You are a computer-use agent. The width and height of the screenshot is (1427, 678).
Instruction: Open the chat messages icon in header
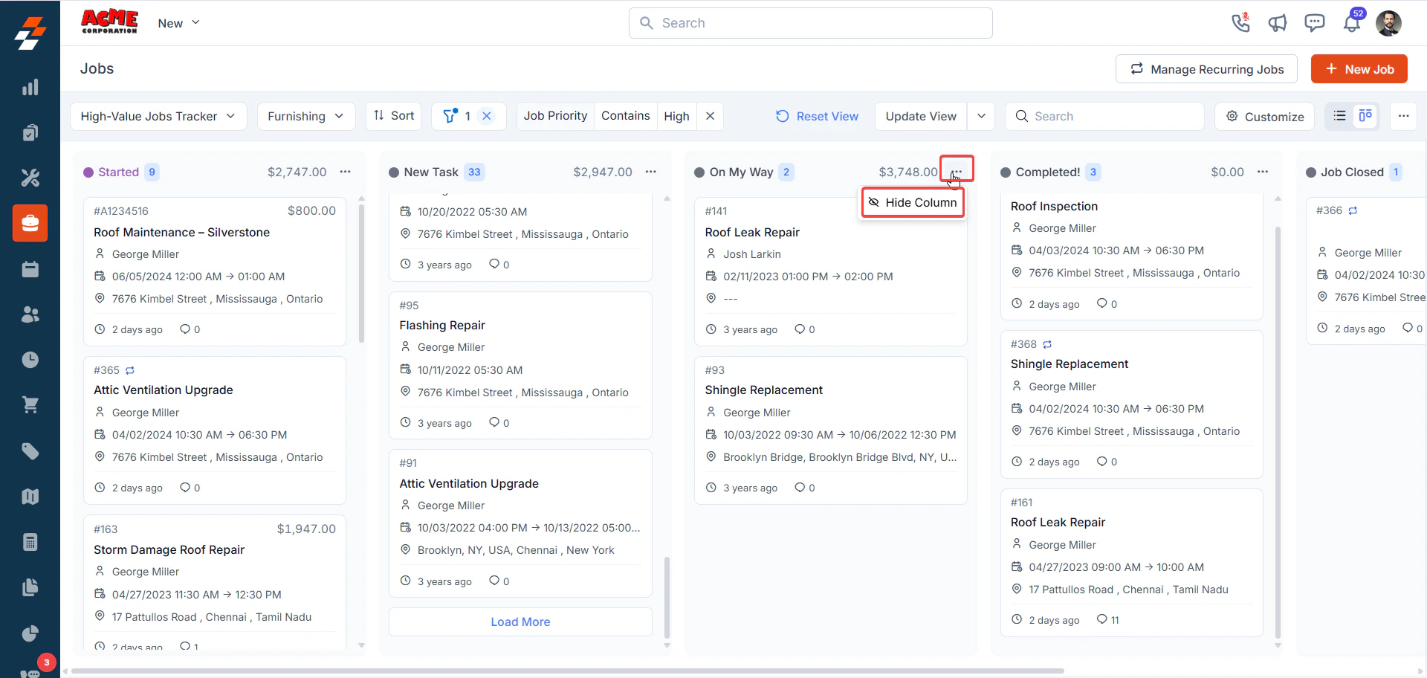click(x=1315, y=23)
